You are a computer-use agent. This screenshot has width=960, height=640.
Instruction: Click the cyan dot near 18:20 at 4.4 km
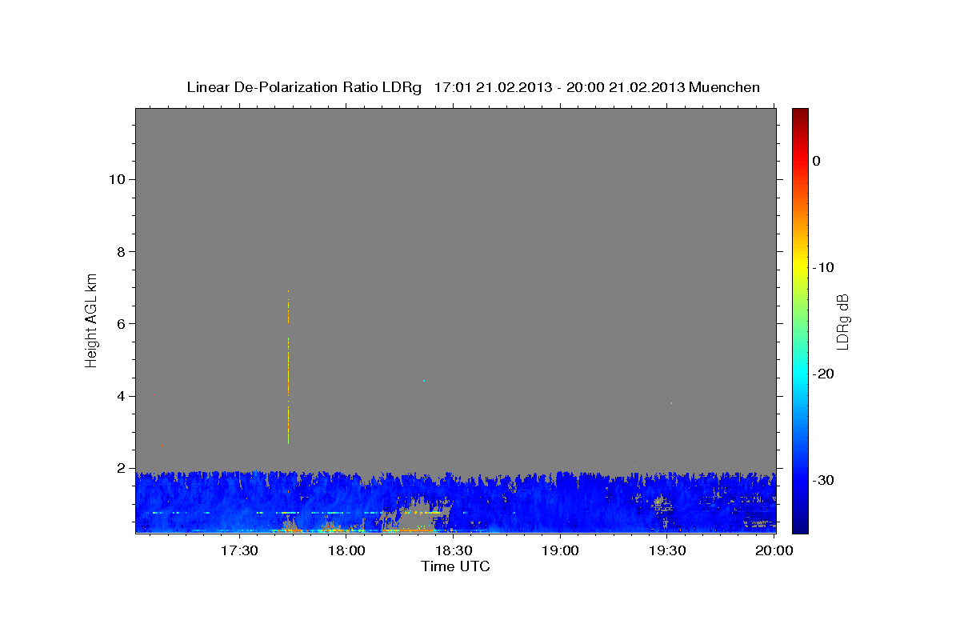click(424, 381)
